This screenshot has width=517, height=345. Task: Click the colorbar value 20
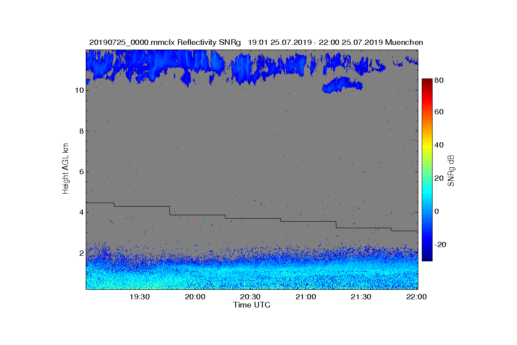(x=439, y=178)
